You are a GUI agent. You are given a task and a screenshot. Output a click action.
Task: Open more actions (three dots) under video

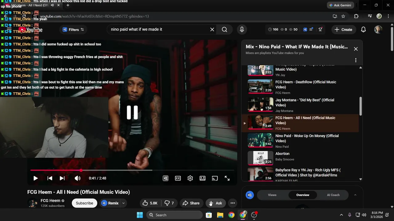tap(233, 203)
